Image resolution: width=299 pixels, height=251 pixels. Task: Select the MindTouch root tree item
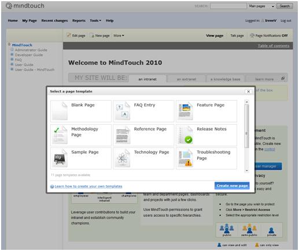[x=22, y=45]
